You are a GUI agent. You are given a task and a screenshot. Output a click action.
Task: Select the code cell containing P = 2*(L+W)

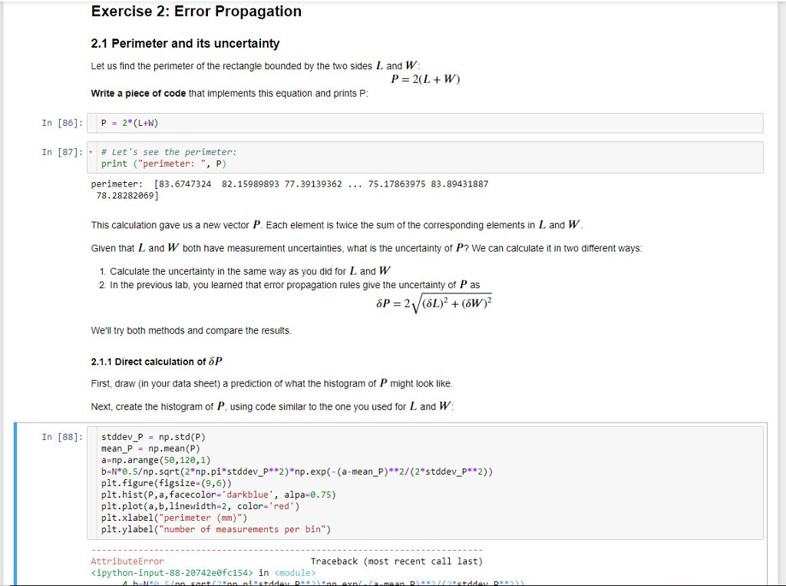pyautogui.click(x=230, y=123)
